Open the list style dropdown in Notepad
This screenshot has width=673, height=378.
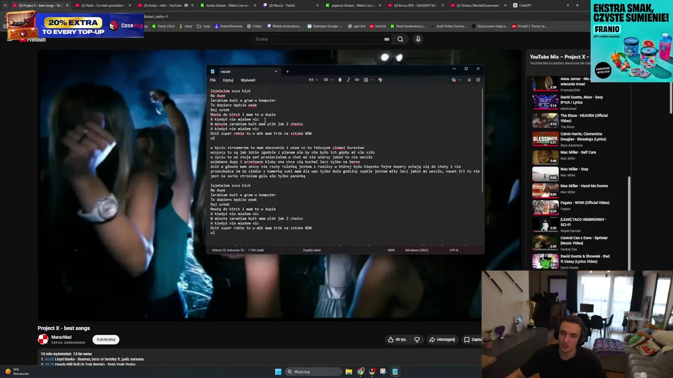tap(327, 80)
